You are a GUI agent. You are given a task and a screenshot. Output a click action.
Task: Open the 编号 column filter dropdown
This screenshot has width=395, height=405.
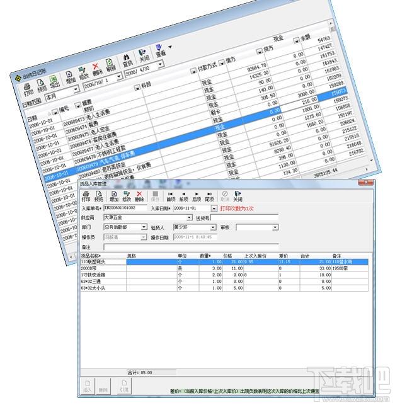(55, 112)
